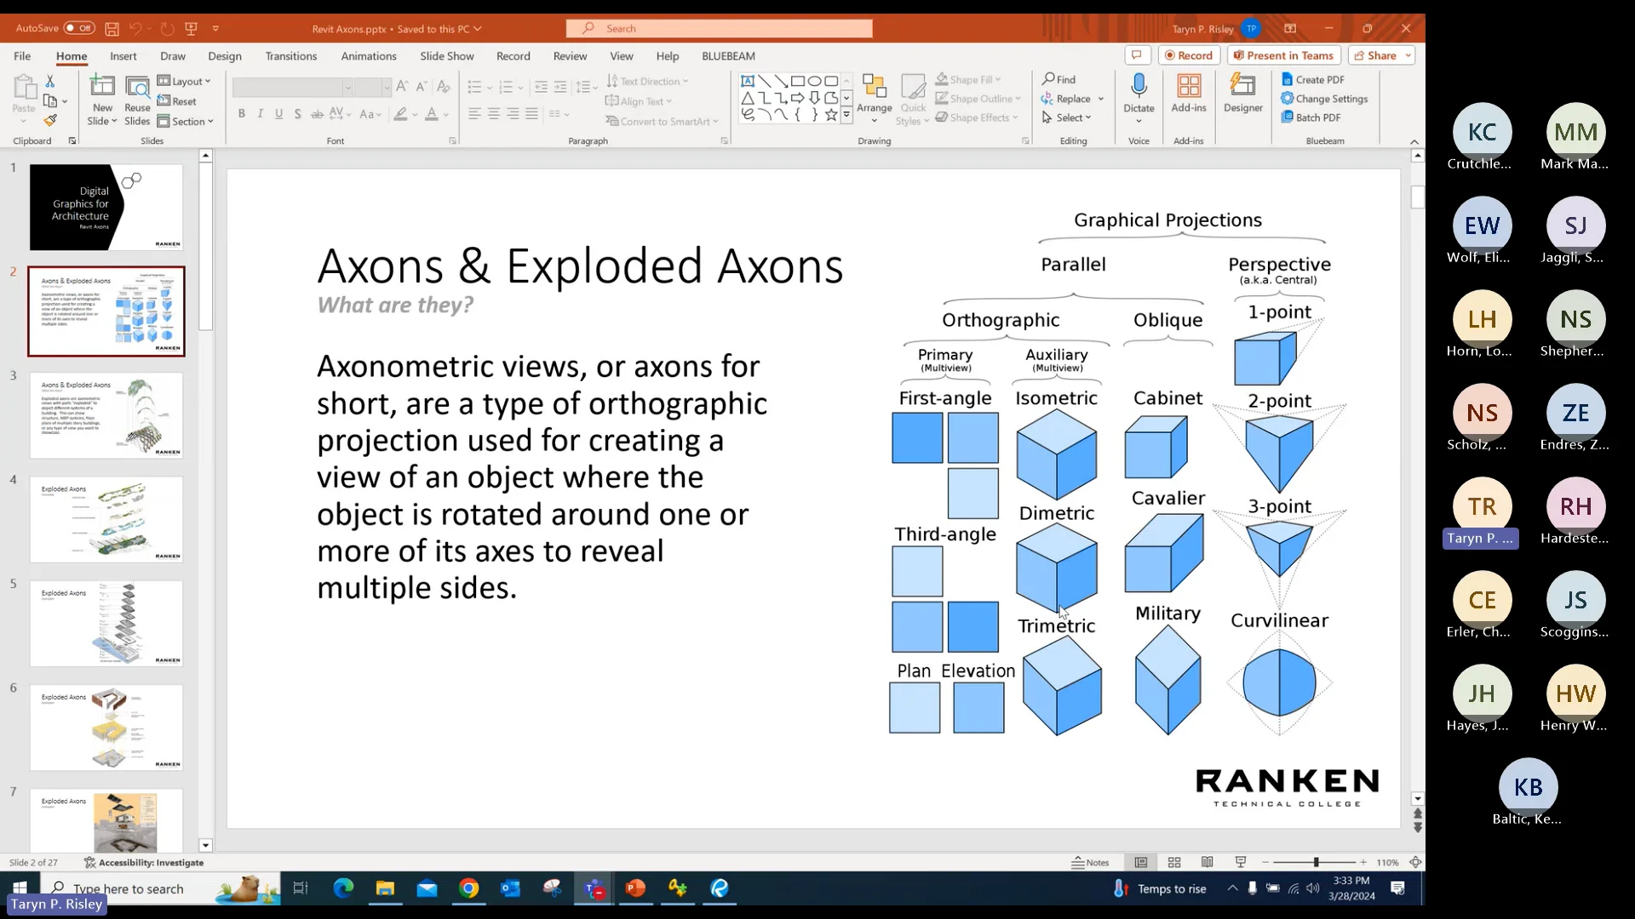
Task: Open the BLUEBEAM ribbon tab
Action: 728,55
